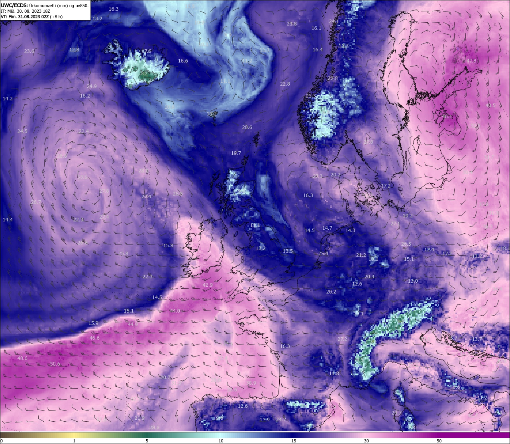Click the 40.5 map value
Viewport: 510px width, 444px height.
[490, 106]
